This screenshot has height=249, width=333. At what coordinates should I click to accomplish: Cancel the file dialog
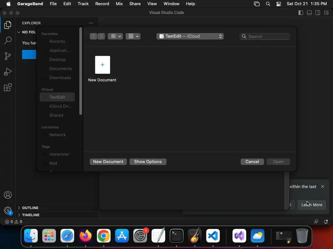(252, 161)
